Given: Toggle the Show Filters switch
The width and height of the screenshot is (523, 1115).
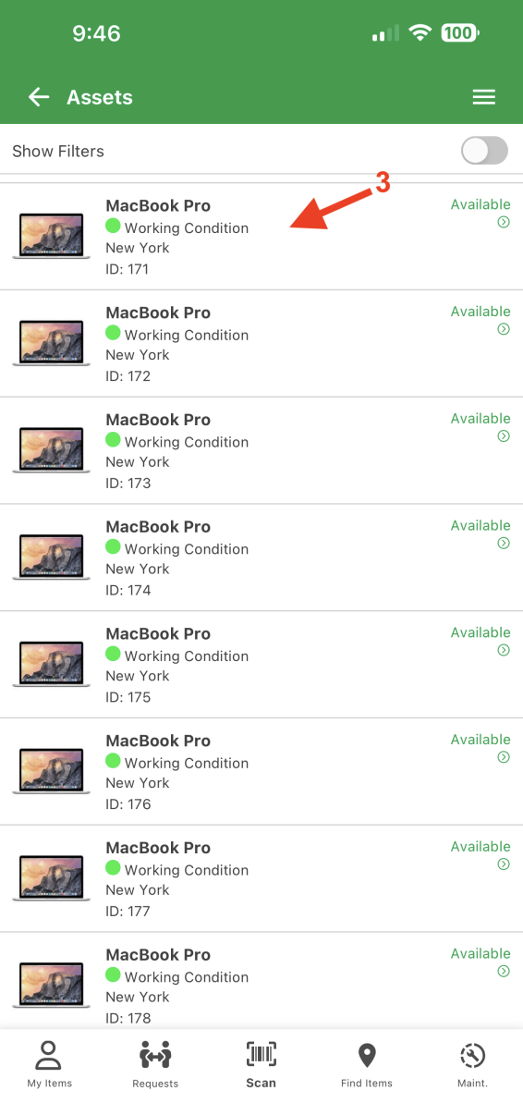Looking at the screenshot, I should (x=485, y=151).
